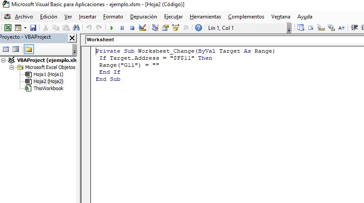This screenshot has width=364, height=203.
Task: Open Visual Basic help question mark
Action: tap(199, 28)
